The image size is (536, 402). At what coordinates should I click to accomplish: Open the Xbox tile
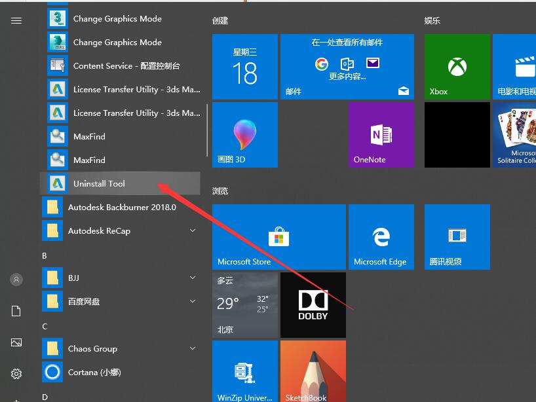[x=457, y=67]
